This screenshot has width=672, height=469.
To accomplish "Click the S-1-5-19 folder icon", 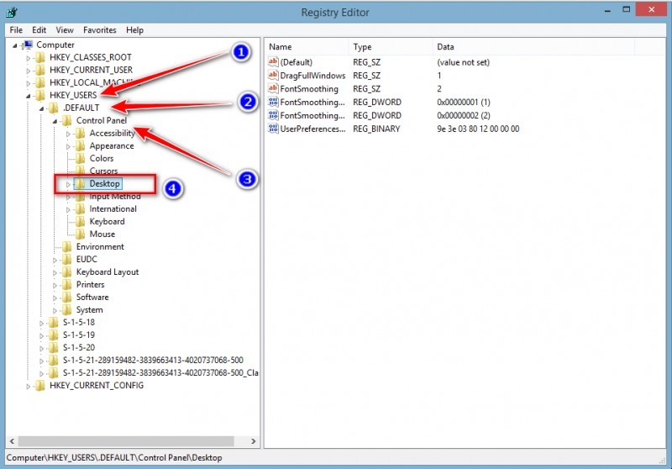I will click(x=54, y=335).
